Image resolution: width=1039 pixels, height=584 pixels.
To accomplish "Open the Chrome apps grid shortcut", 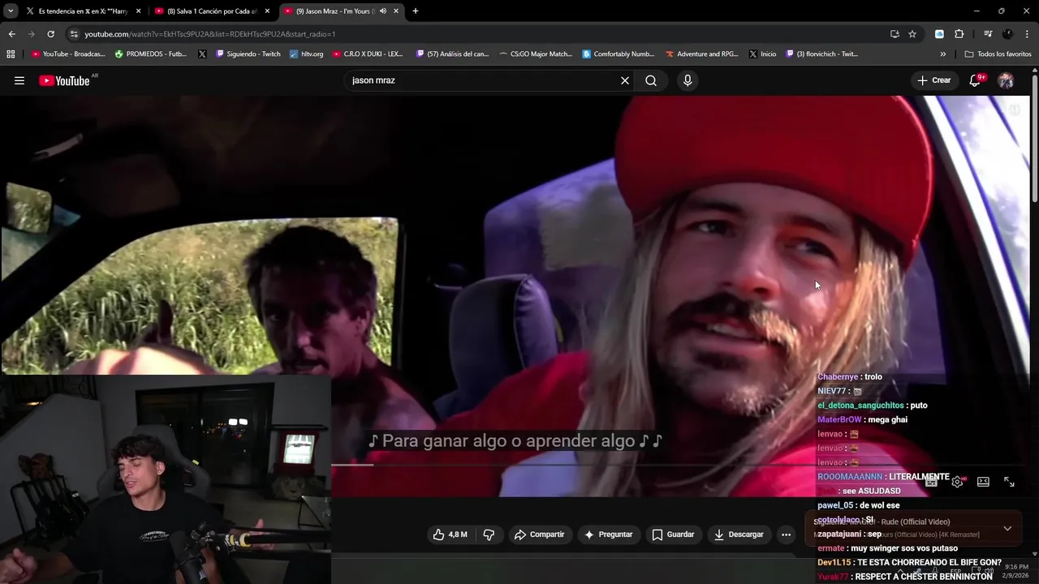I will [x=11, y=54].
